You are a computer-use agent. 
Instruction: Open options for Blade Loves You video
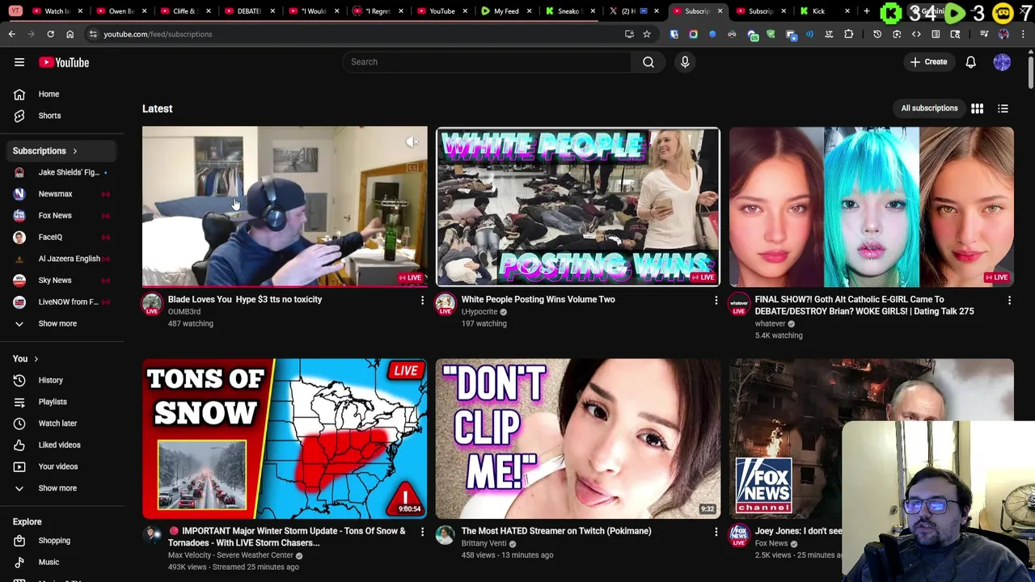422,301
